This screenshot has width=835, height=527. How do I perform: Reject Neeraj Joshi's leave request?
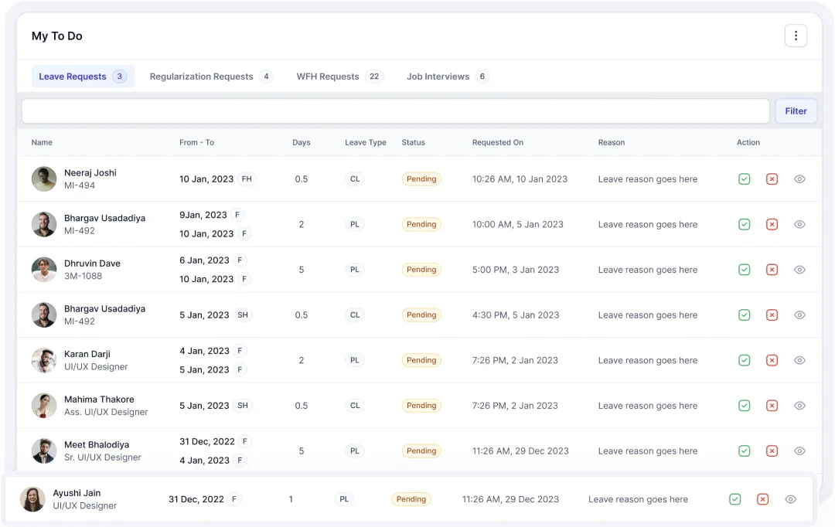772,179
